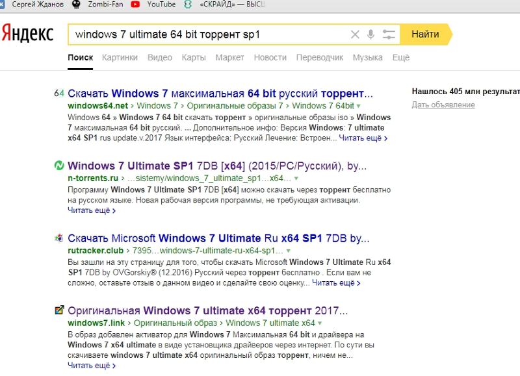The image size is (520, 376).
Task: Clear the search query with the X icon
Action: point(355,34)
